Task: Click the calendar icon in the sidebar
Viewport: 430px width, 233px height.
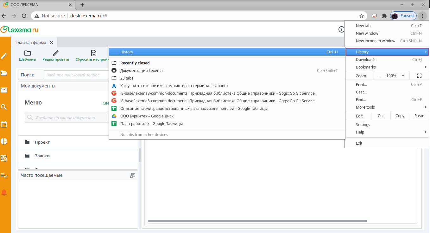Action: pyautogui.click(x=4, y=124)
